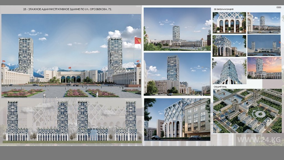Image resolution: width=284 pixels, height=160 pixels.
Task: Click the red flag on the tall flagpole
Action: pyautogui.click(x=137, y=41)
